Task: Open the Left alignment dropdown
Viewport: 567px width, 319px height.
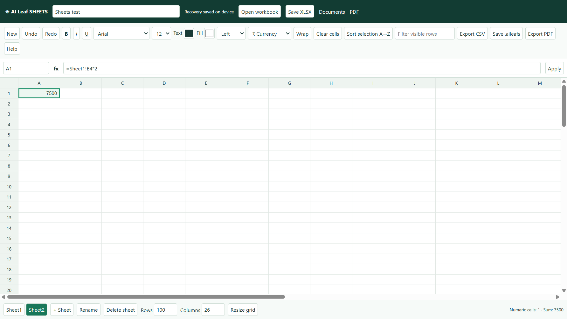Action: pos(231,33)
